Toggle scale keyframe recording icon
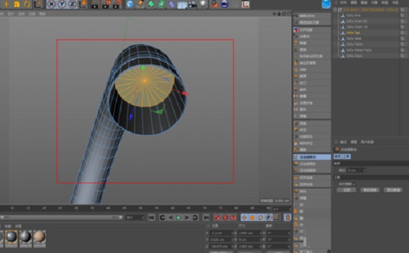The width and height of the screenshot is (409, 253). pos(252,218)
